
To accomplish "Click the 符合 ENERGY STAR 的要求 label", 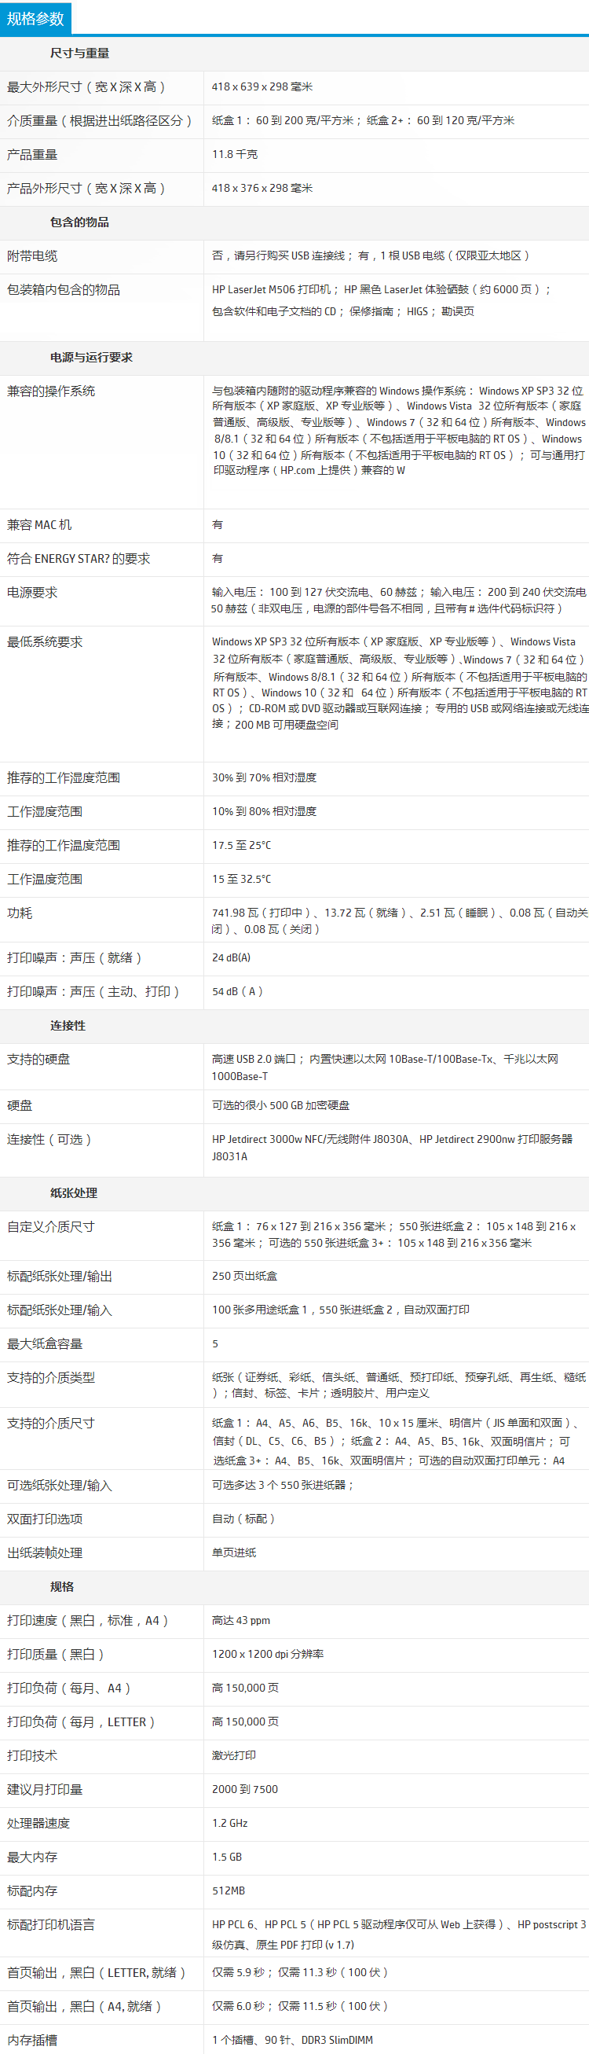I will click(x=79, y=559).
